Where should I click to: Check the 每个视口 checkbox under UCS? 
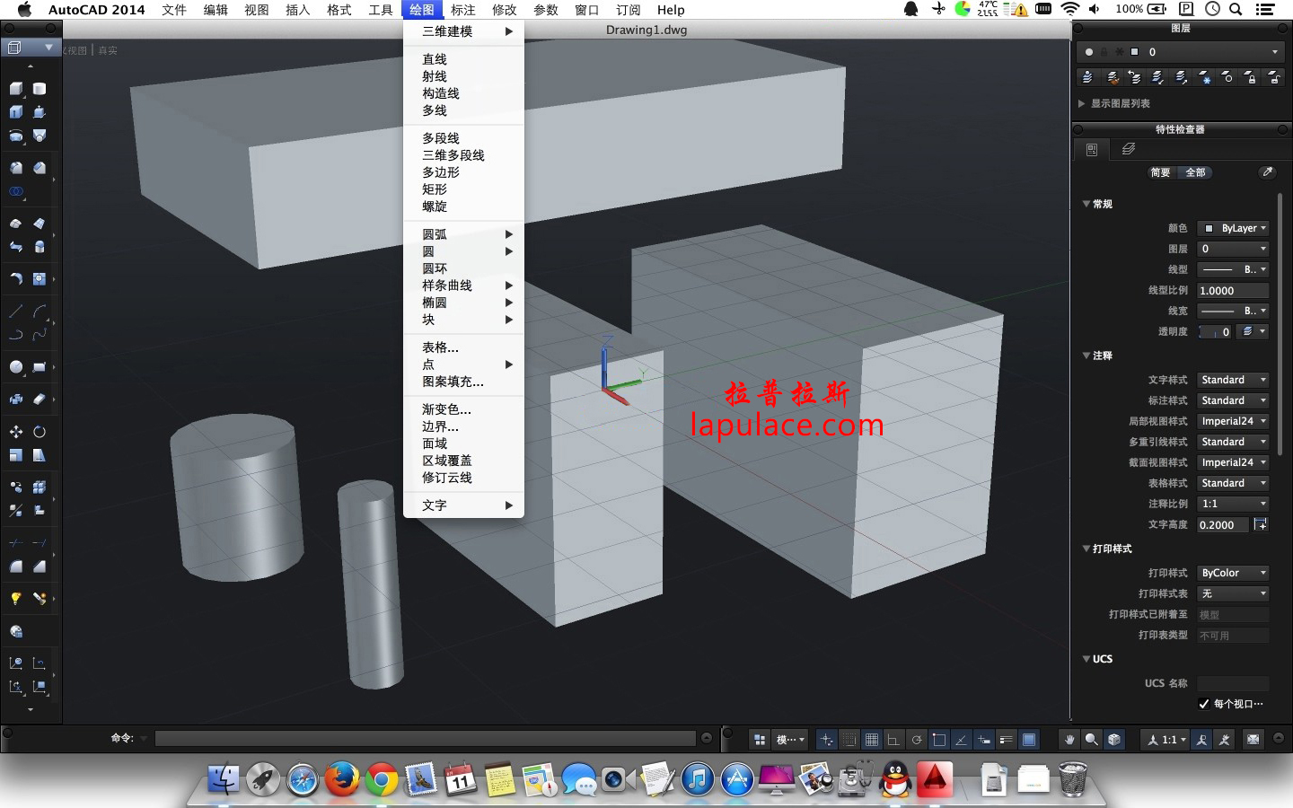coord(1203,704)
